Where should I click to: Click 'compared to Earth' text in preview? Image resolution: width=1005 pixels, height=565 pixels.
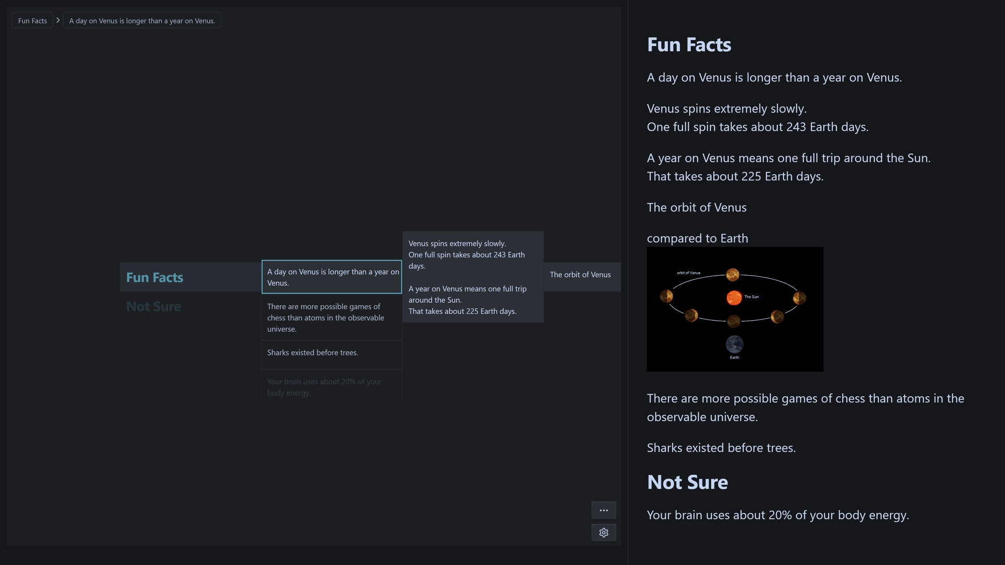697,239
